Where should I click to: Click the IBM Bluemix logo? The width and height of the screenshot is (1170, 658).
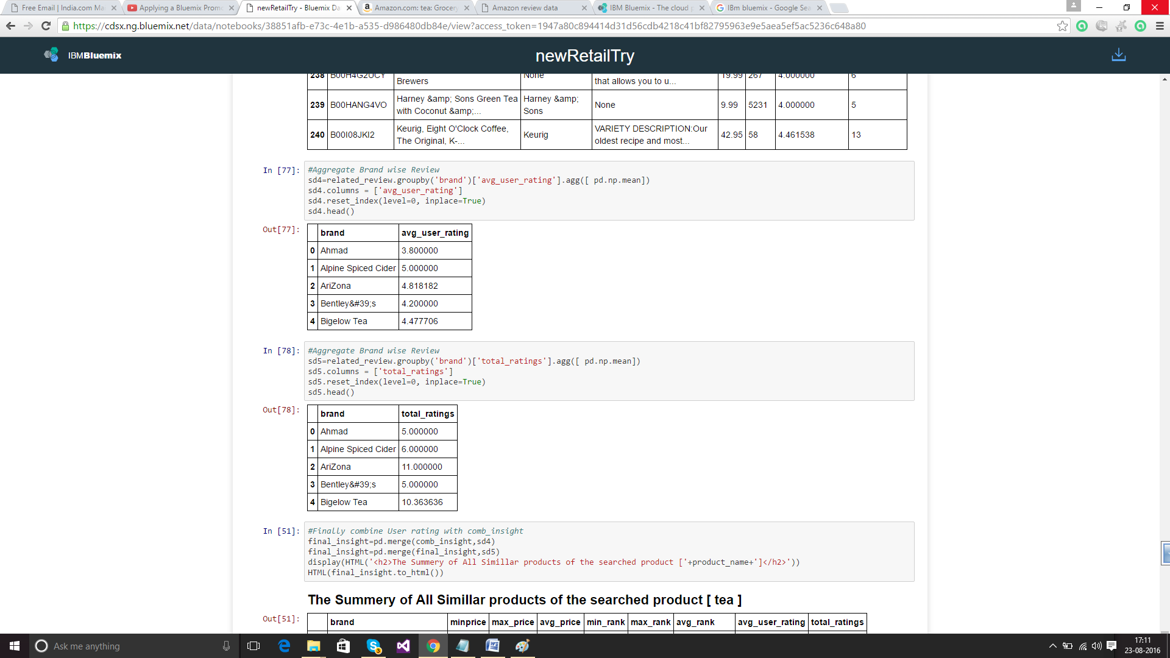[x=83, y=55]
